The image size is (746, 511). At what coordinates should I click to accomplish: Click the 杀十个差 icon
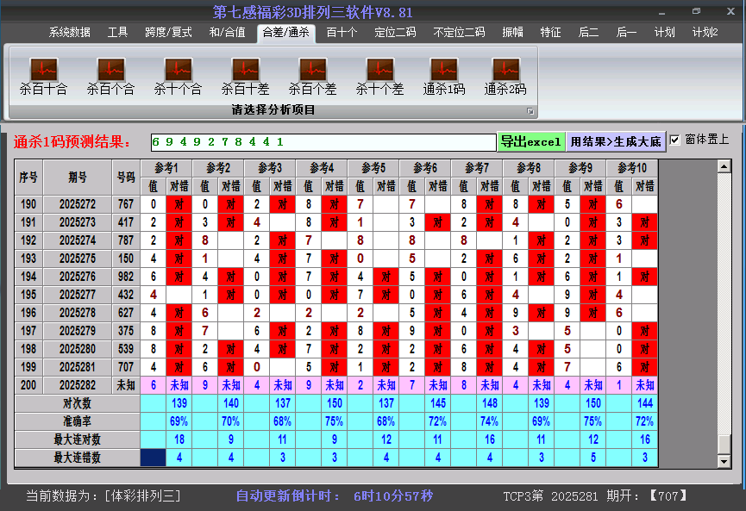click(x=379, y=70)
